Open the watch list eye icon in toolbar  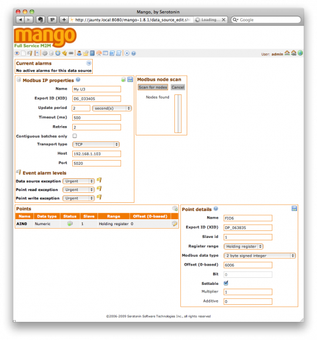tap(17, 53)
